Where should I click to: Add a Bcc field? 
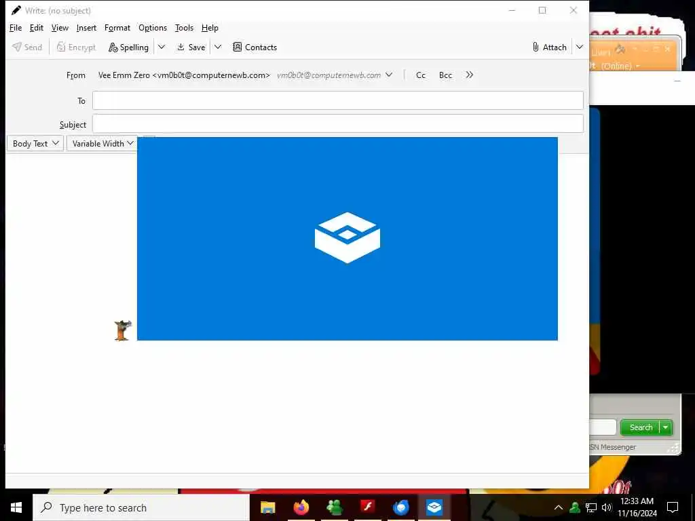[x=445, y=75]
